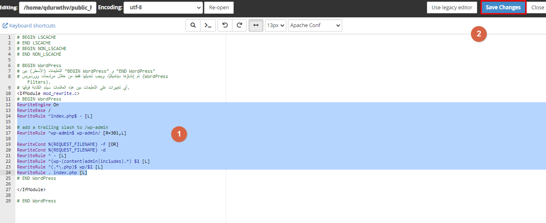The image size is (546, 223).
Task: Toggle line wrap with double-arrow button
Action: [x=256, y=25]
